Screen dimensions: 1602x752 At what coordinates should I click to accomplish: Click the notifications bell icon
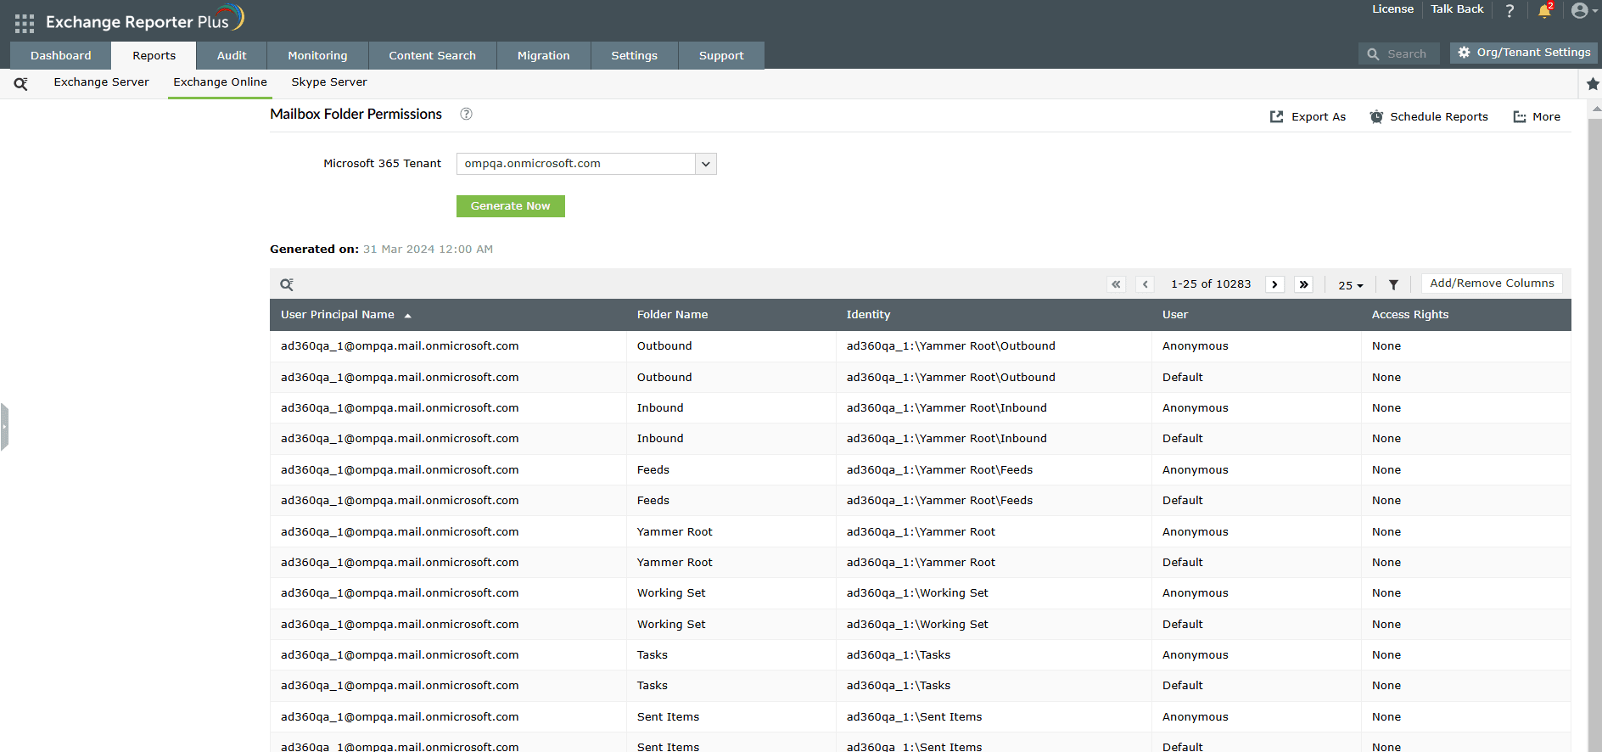(x=1544, y=11)
